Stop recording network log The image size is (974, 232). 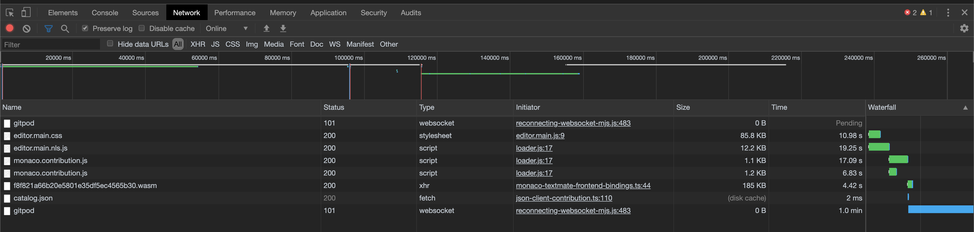click(x=10, y=28)
